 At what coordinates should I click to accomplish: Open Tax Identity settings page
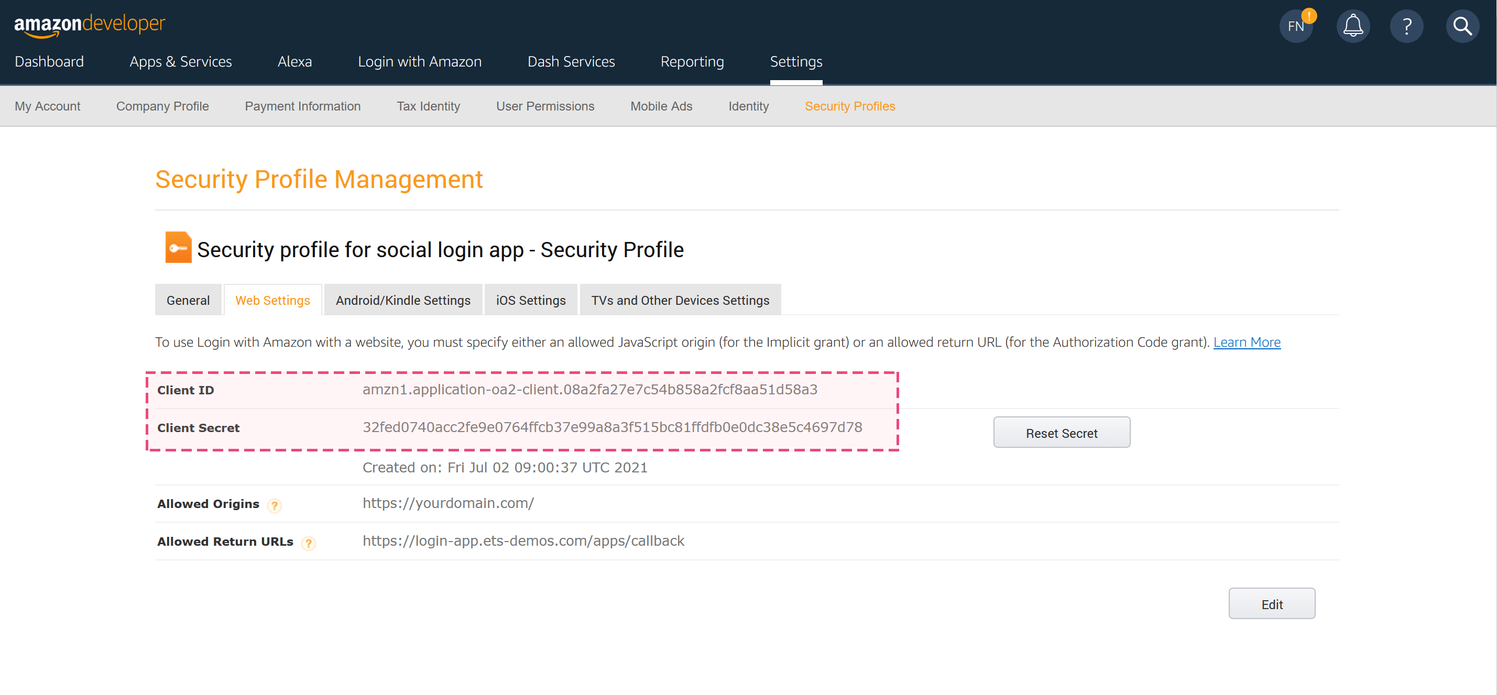428,106
